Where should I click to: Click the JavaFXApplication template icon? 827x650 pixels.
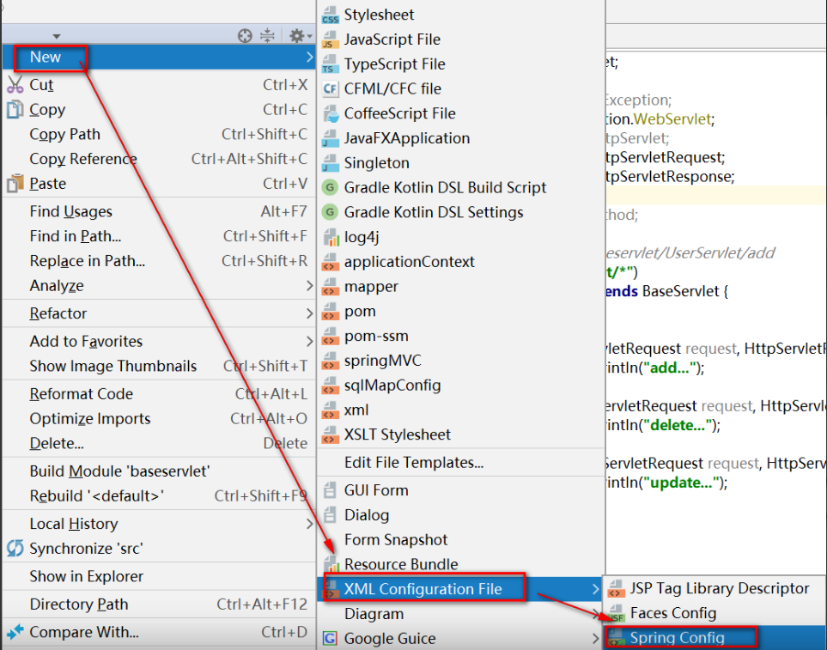click(x=330, y=138)
